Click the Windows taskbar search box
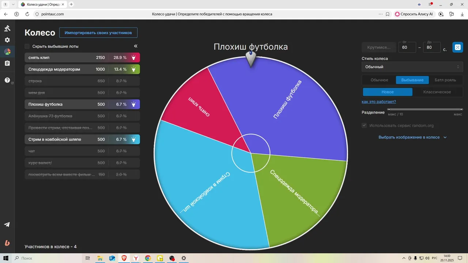The width and height of the screenshot is (468, 263). [x=48, y=258]
